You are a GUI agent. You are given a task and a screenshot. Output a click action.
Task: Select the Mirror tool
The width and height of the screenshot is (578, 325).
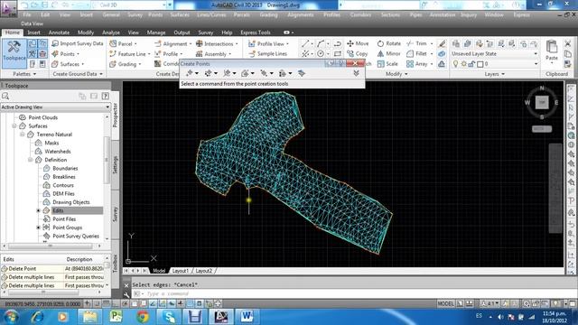point(389,54)
